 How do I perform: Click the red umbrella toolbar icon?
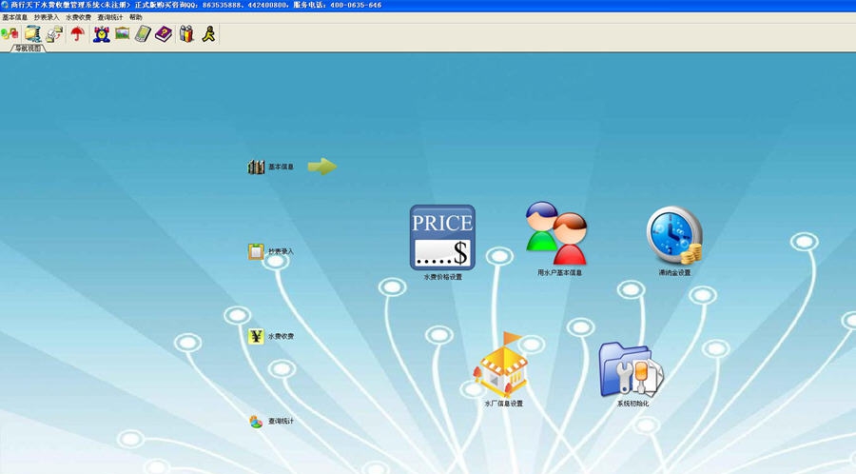78,34
